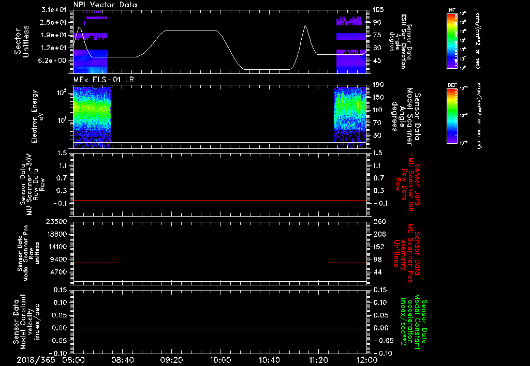
Task: Click the 23500 scanner position tick label
Action: pos(56,221)
